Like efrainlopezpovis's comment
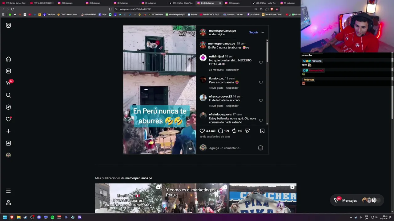 click(x=261, y=120)
